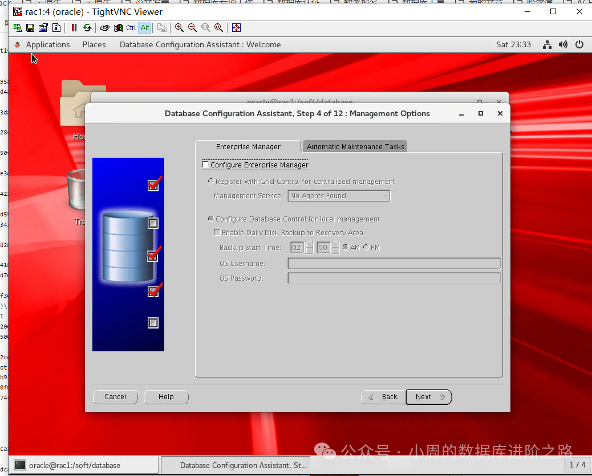The image size is (592, 476).
Task: Click the terminal icon in the taskbar
Action: point(19,465)
